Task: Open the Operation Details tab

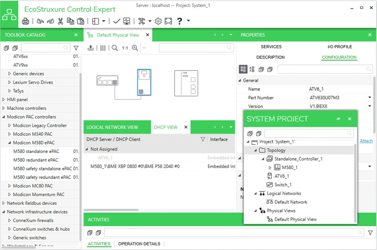Action: coord(139,244)
